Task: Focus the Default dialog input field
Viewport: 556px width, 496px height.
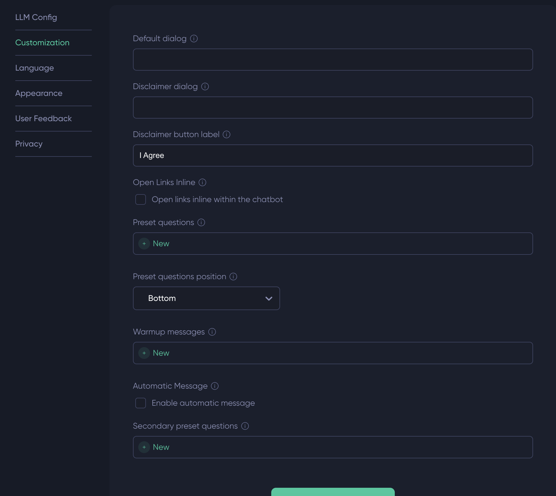Action: tap(333, 59)
